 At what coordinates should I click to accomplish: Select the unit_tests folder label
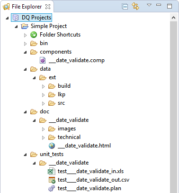tap(52, 154)
